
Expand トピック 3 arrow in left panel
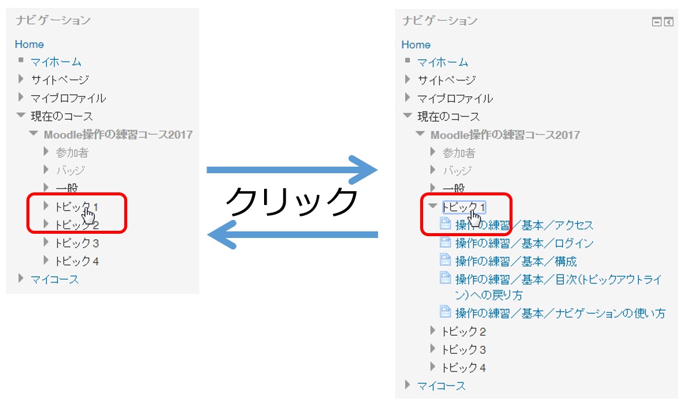click(x=46, y=242)
